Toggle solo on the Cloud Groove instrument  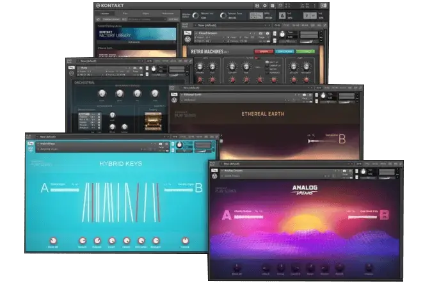pyautogui.click(x=275, y=33)
